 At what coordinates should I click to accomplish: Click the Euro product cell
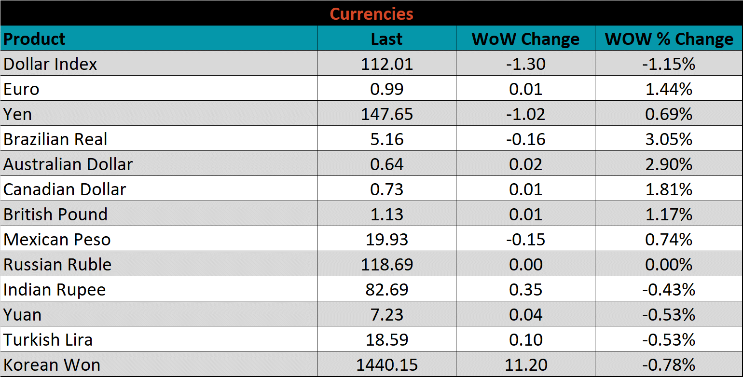point(21,89)
